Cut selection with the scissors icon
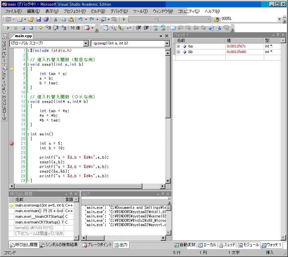This screenshot has width=288, height=257. click(56, 19)
